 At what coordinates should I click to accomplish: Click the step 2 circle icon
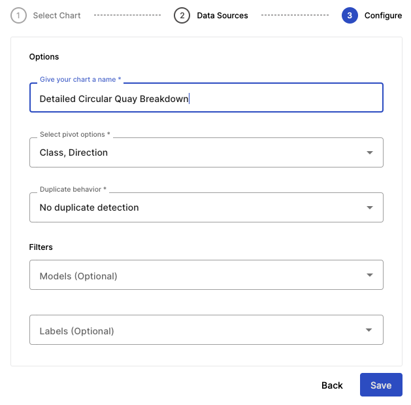[x=182, y=15]
